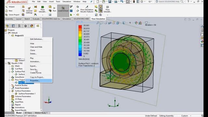
Task: Click the blue save results icon in ribbon
Action: (x=71, y=11)
